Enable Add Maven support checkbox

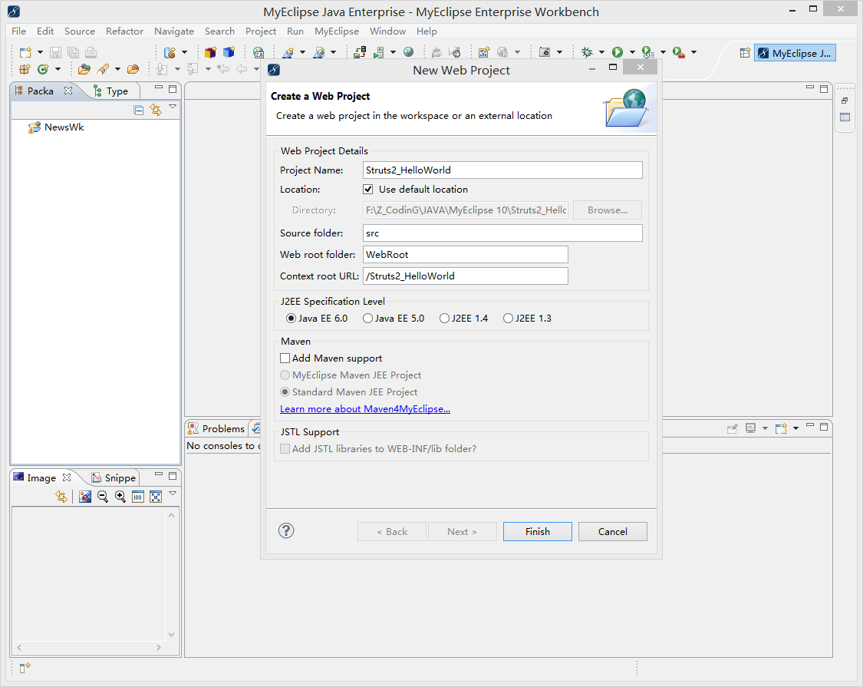pos(285,358)
